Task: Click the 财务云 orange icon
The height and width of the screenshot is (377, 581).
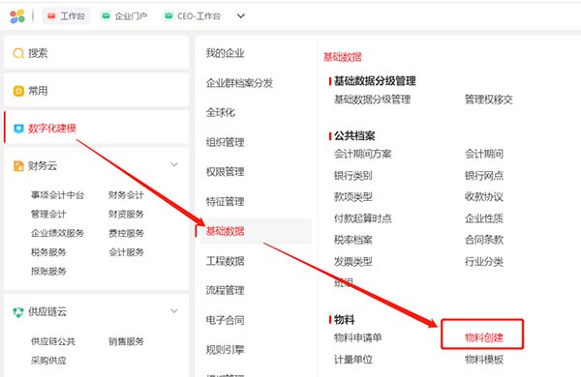Action: 18,165
